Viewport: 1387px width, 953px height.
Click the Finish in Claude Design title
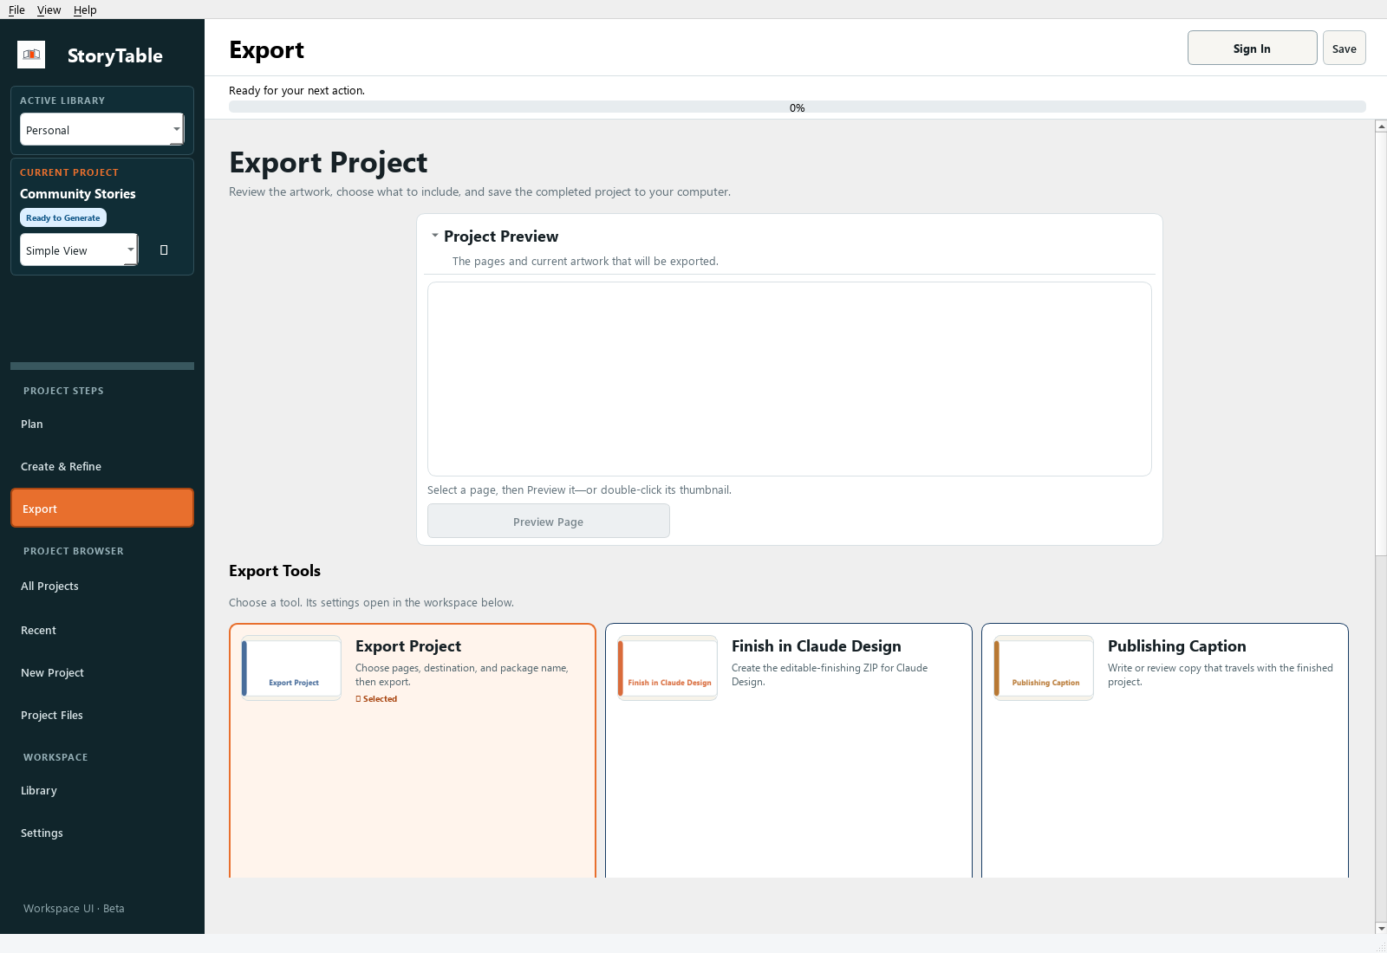(817, 646)
